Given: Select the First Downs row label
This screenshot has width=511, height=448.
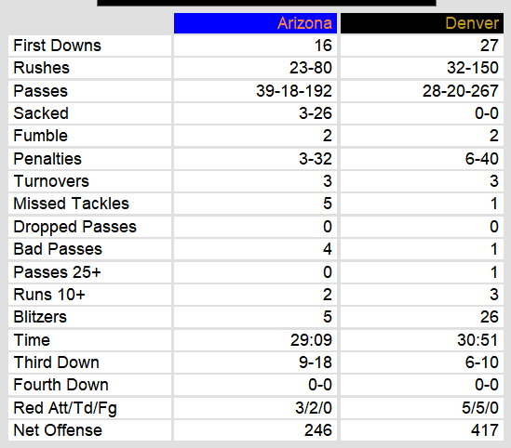Looking at the screenshot, I should click(58, 46).
